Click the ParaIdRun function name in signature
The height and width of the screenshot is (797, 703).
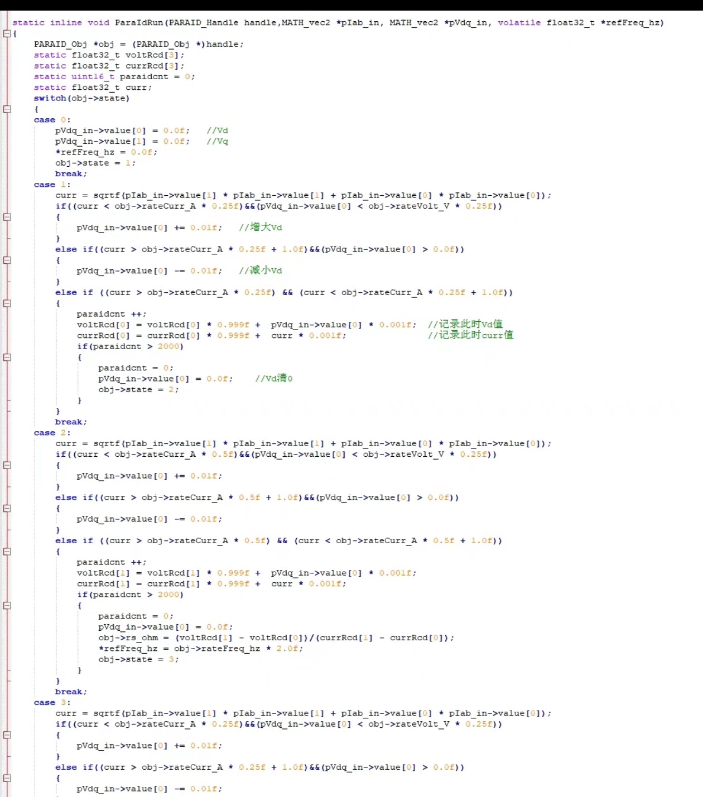[x=139, y=23]
